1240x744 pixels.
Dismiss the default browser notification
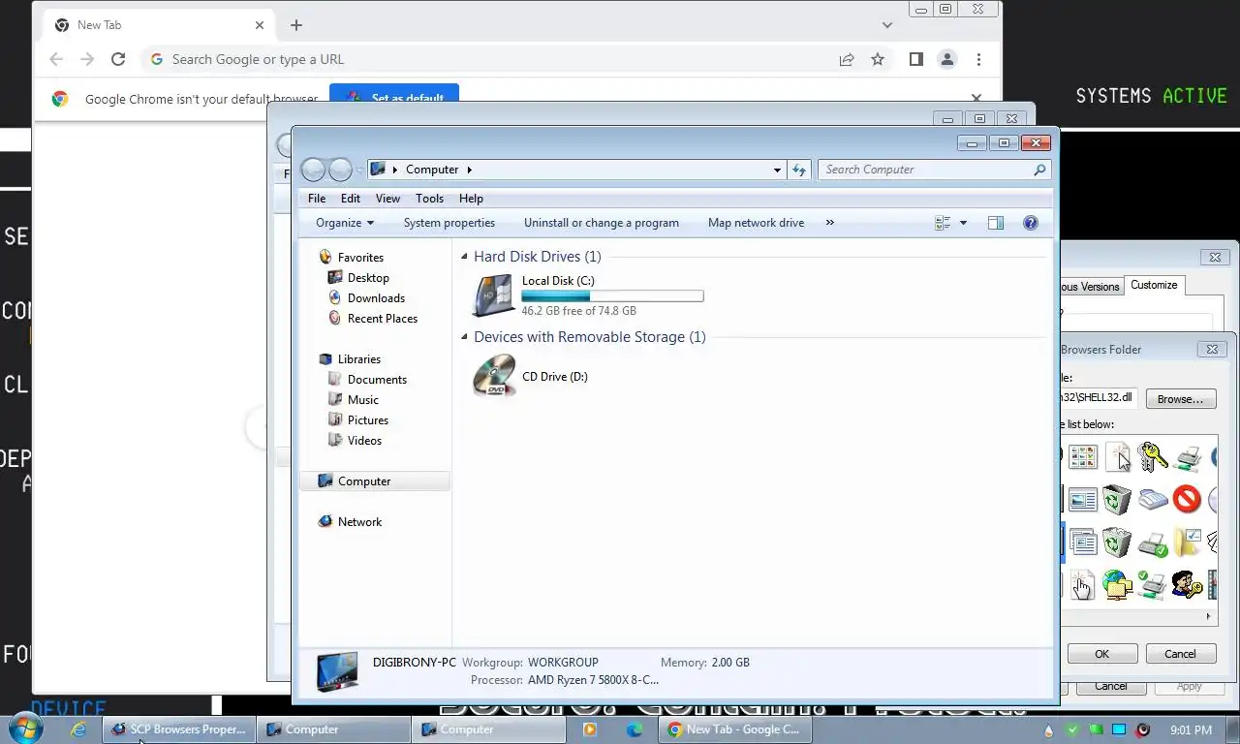pos(976,98)
